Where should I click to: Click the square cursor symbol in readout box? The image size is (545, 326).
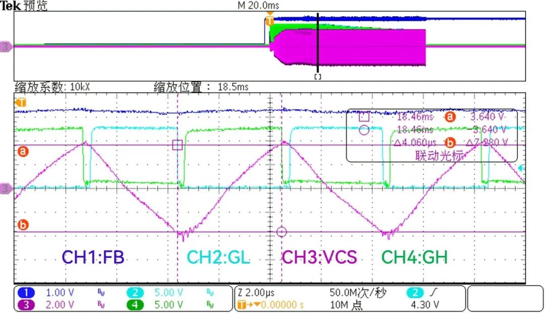pyautogui.click(x=364, y=116)
